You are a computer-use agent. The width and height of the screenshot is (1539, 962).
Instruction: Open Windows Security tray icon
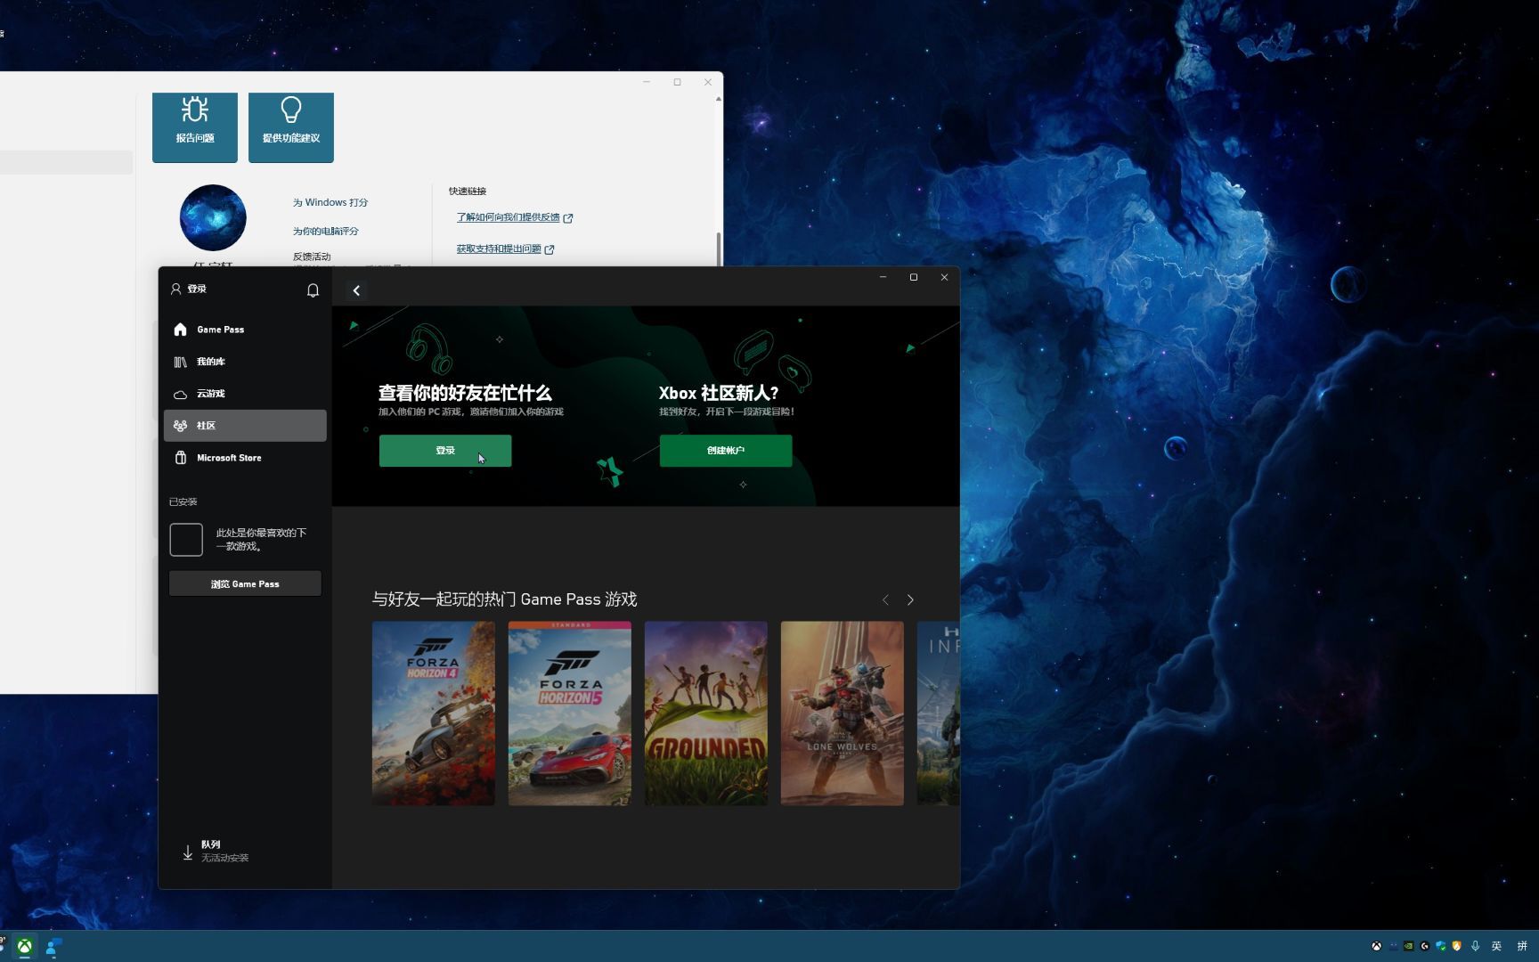(1441, 946)
